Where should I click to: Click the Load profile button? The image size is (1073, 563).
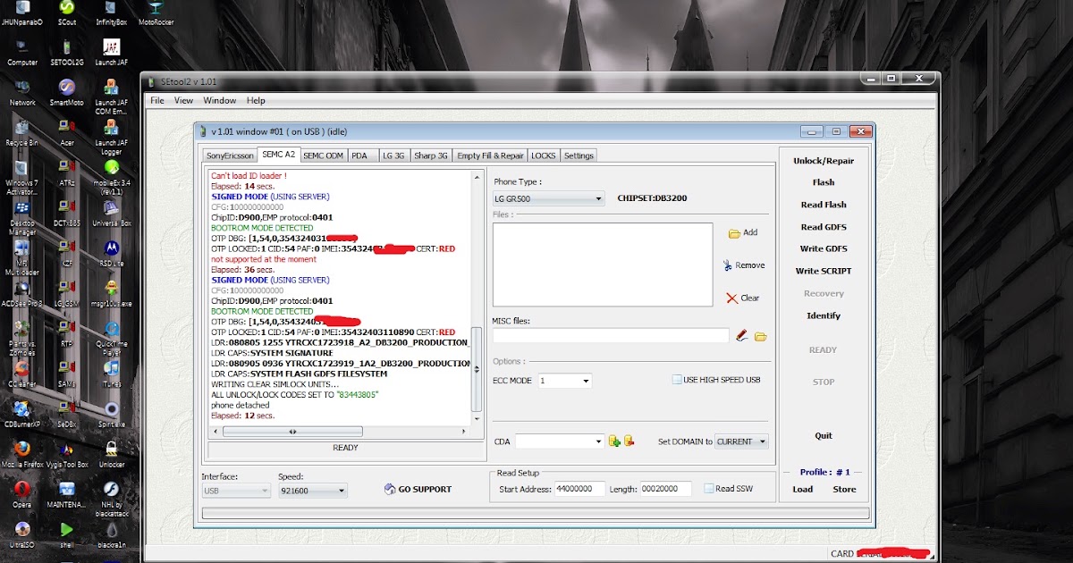click(803, 489)
